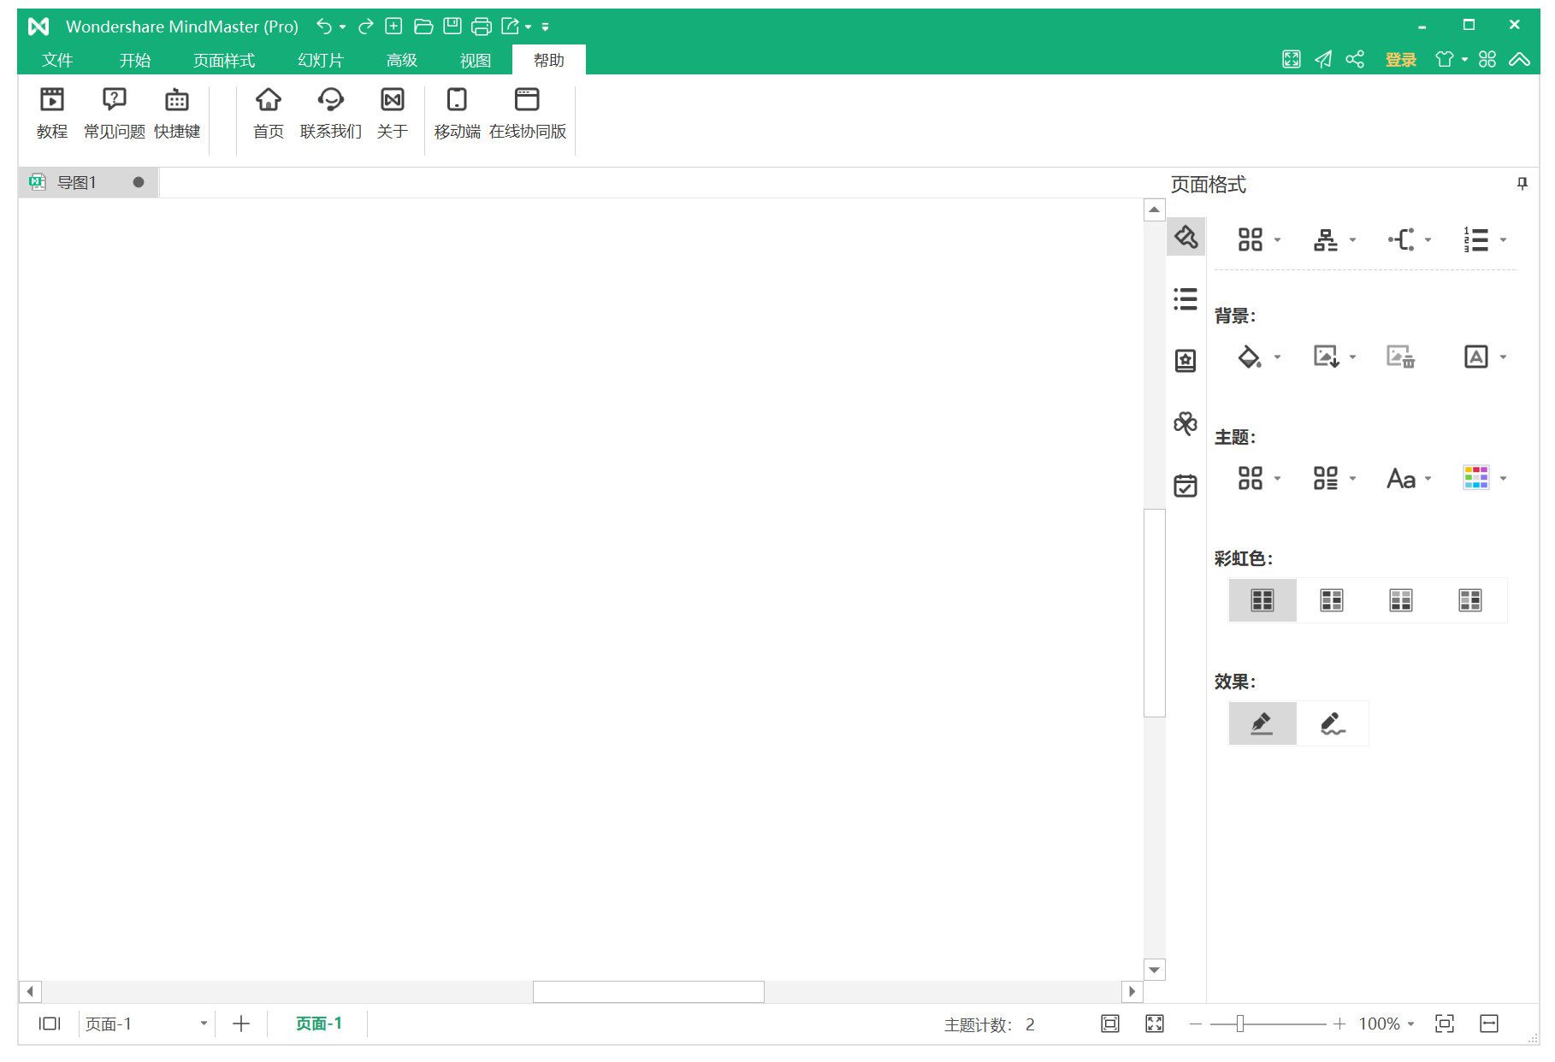Image resolution: width=1555 pixels, height=1062 pixels.
Task: Open 联系我们 contact support icon
Action: tap(330, 112)
